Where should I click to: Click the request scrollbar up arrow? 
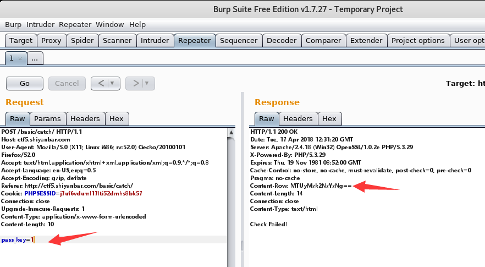(x=232, y=133)
